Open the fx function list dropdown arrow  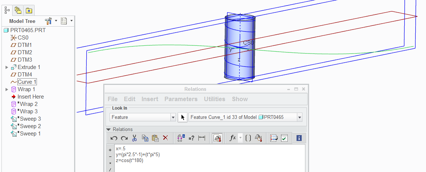(x=240, y=138)
